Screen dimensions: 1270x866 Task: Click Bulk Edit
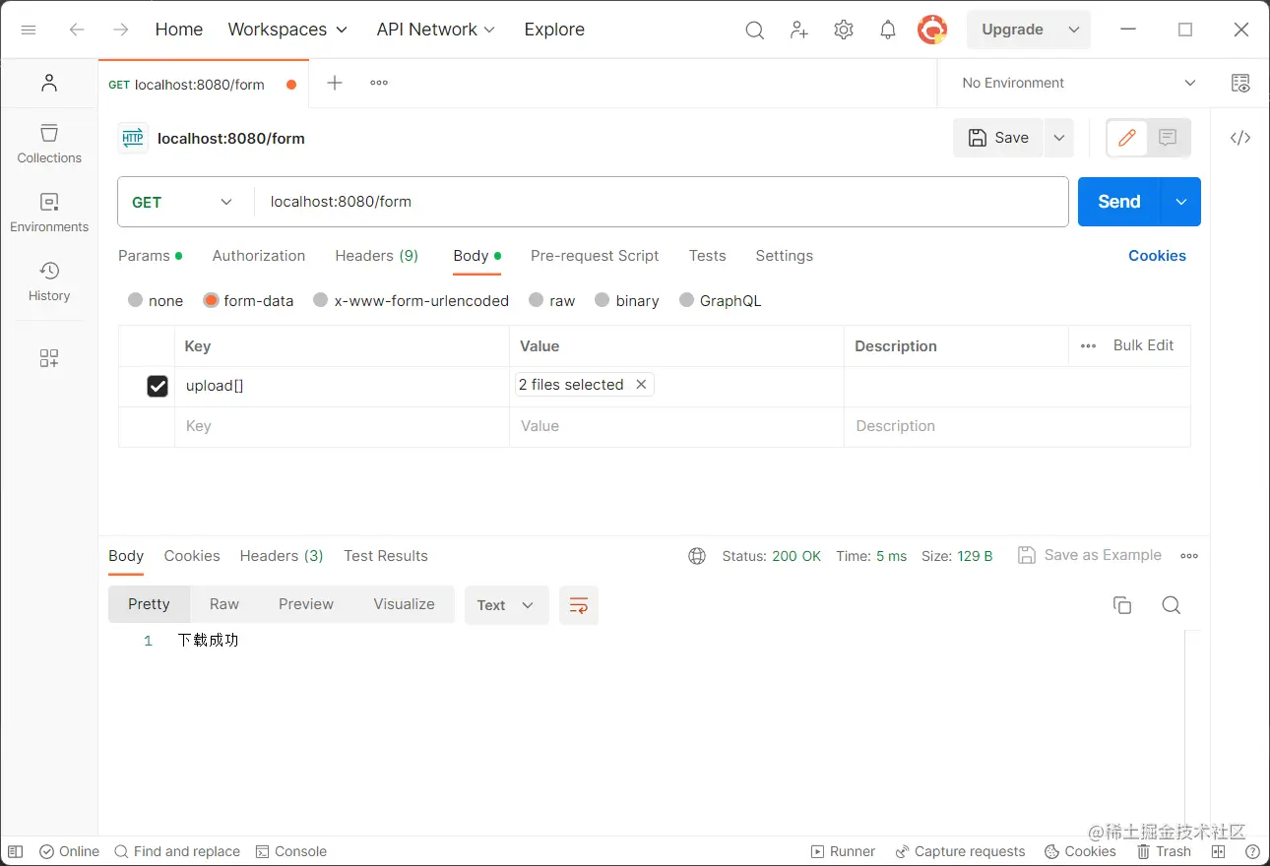[1143, 345]
